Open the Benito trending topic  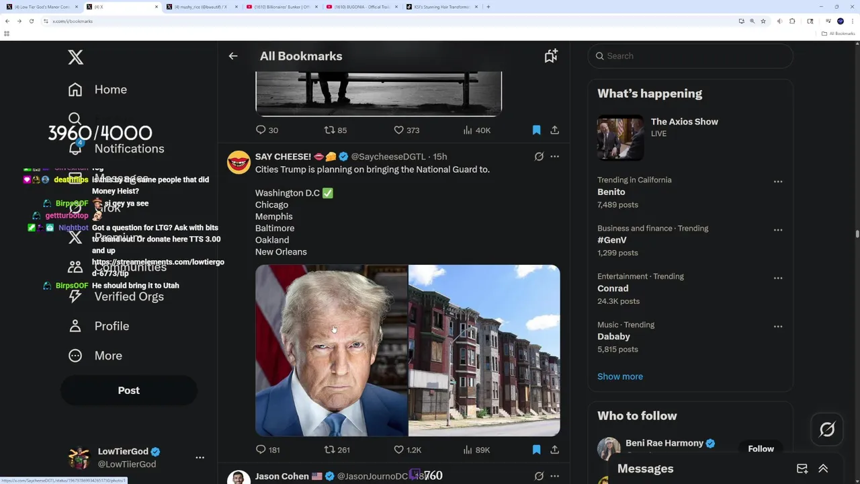[x=691, y=192]
